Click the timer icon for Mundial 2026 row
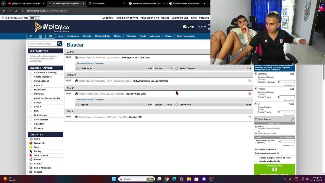 click(x=250, y=117)
